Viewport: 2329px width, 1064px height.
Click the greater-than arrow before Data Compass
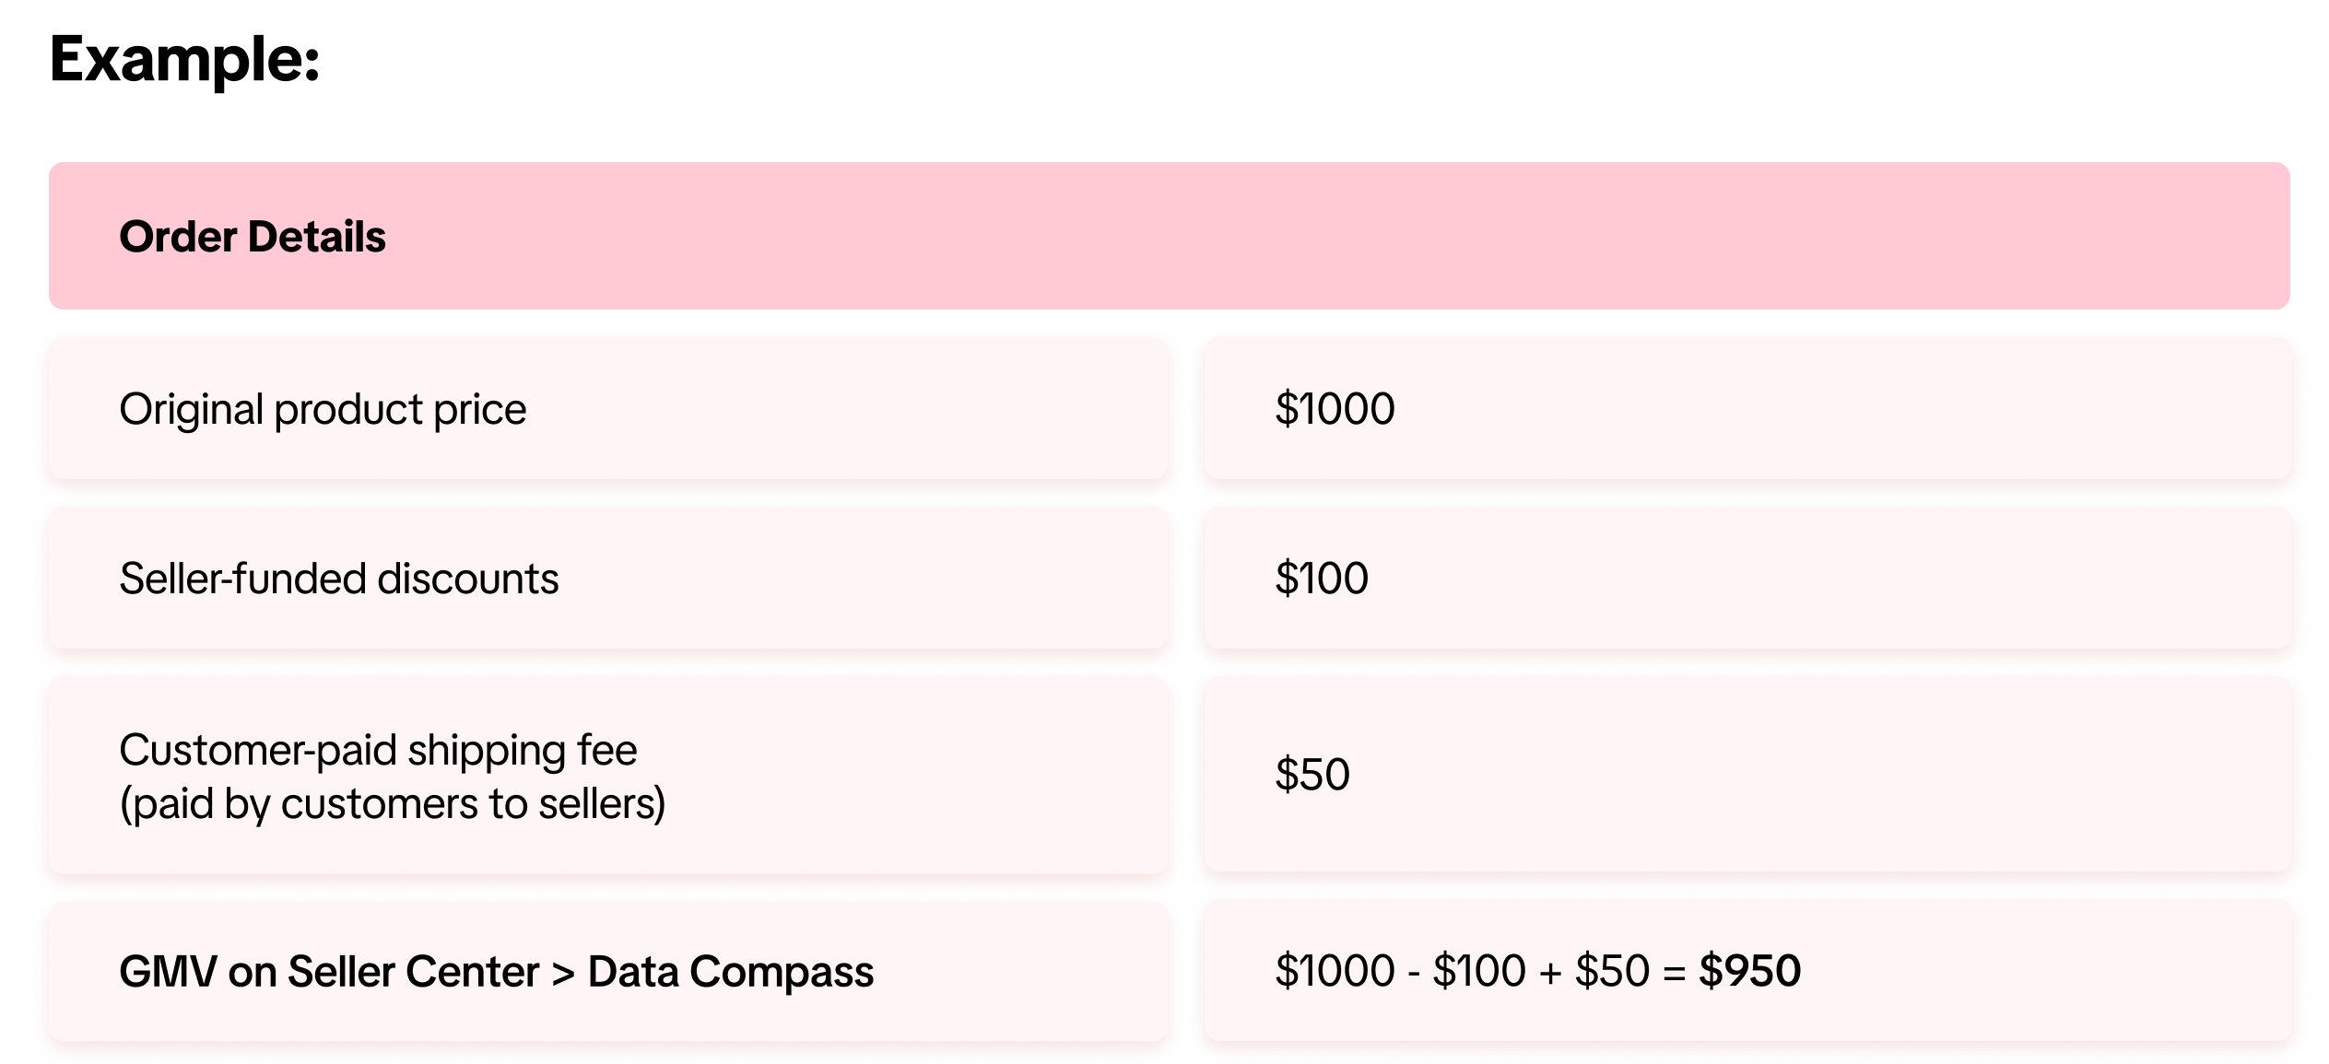click(x=563, y=974)
